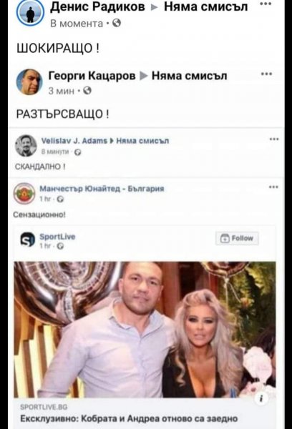292x429 pixels.
Task: Click Георги Кацаров's profile avatar
Action: 29,82
